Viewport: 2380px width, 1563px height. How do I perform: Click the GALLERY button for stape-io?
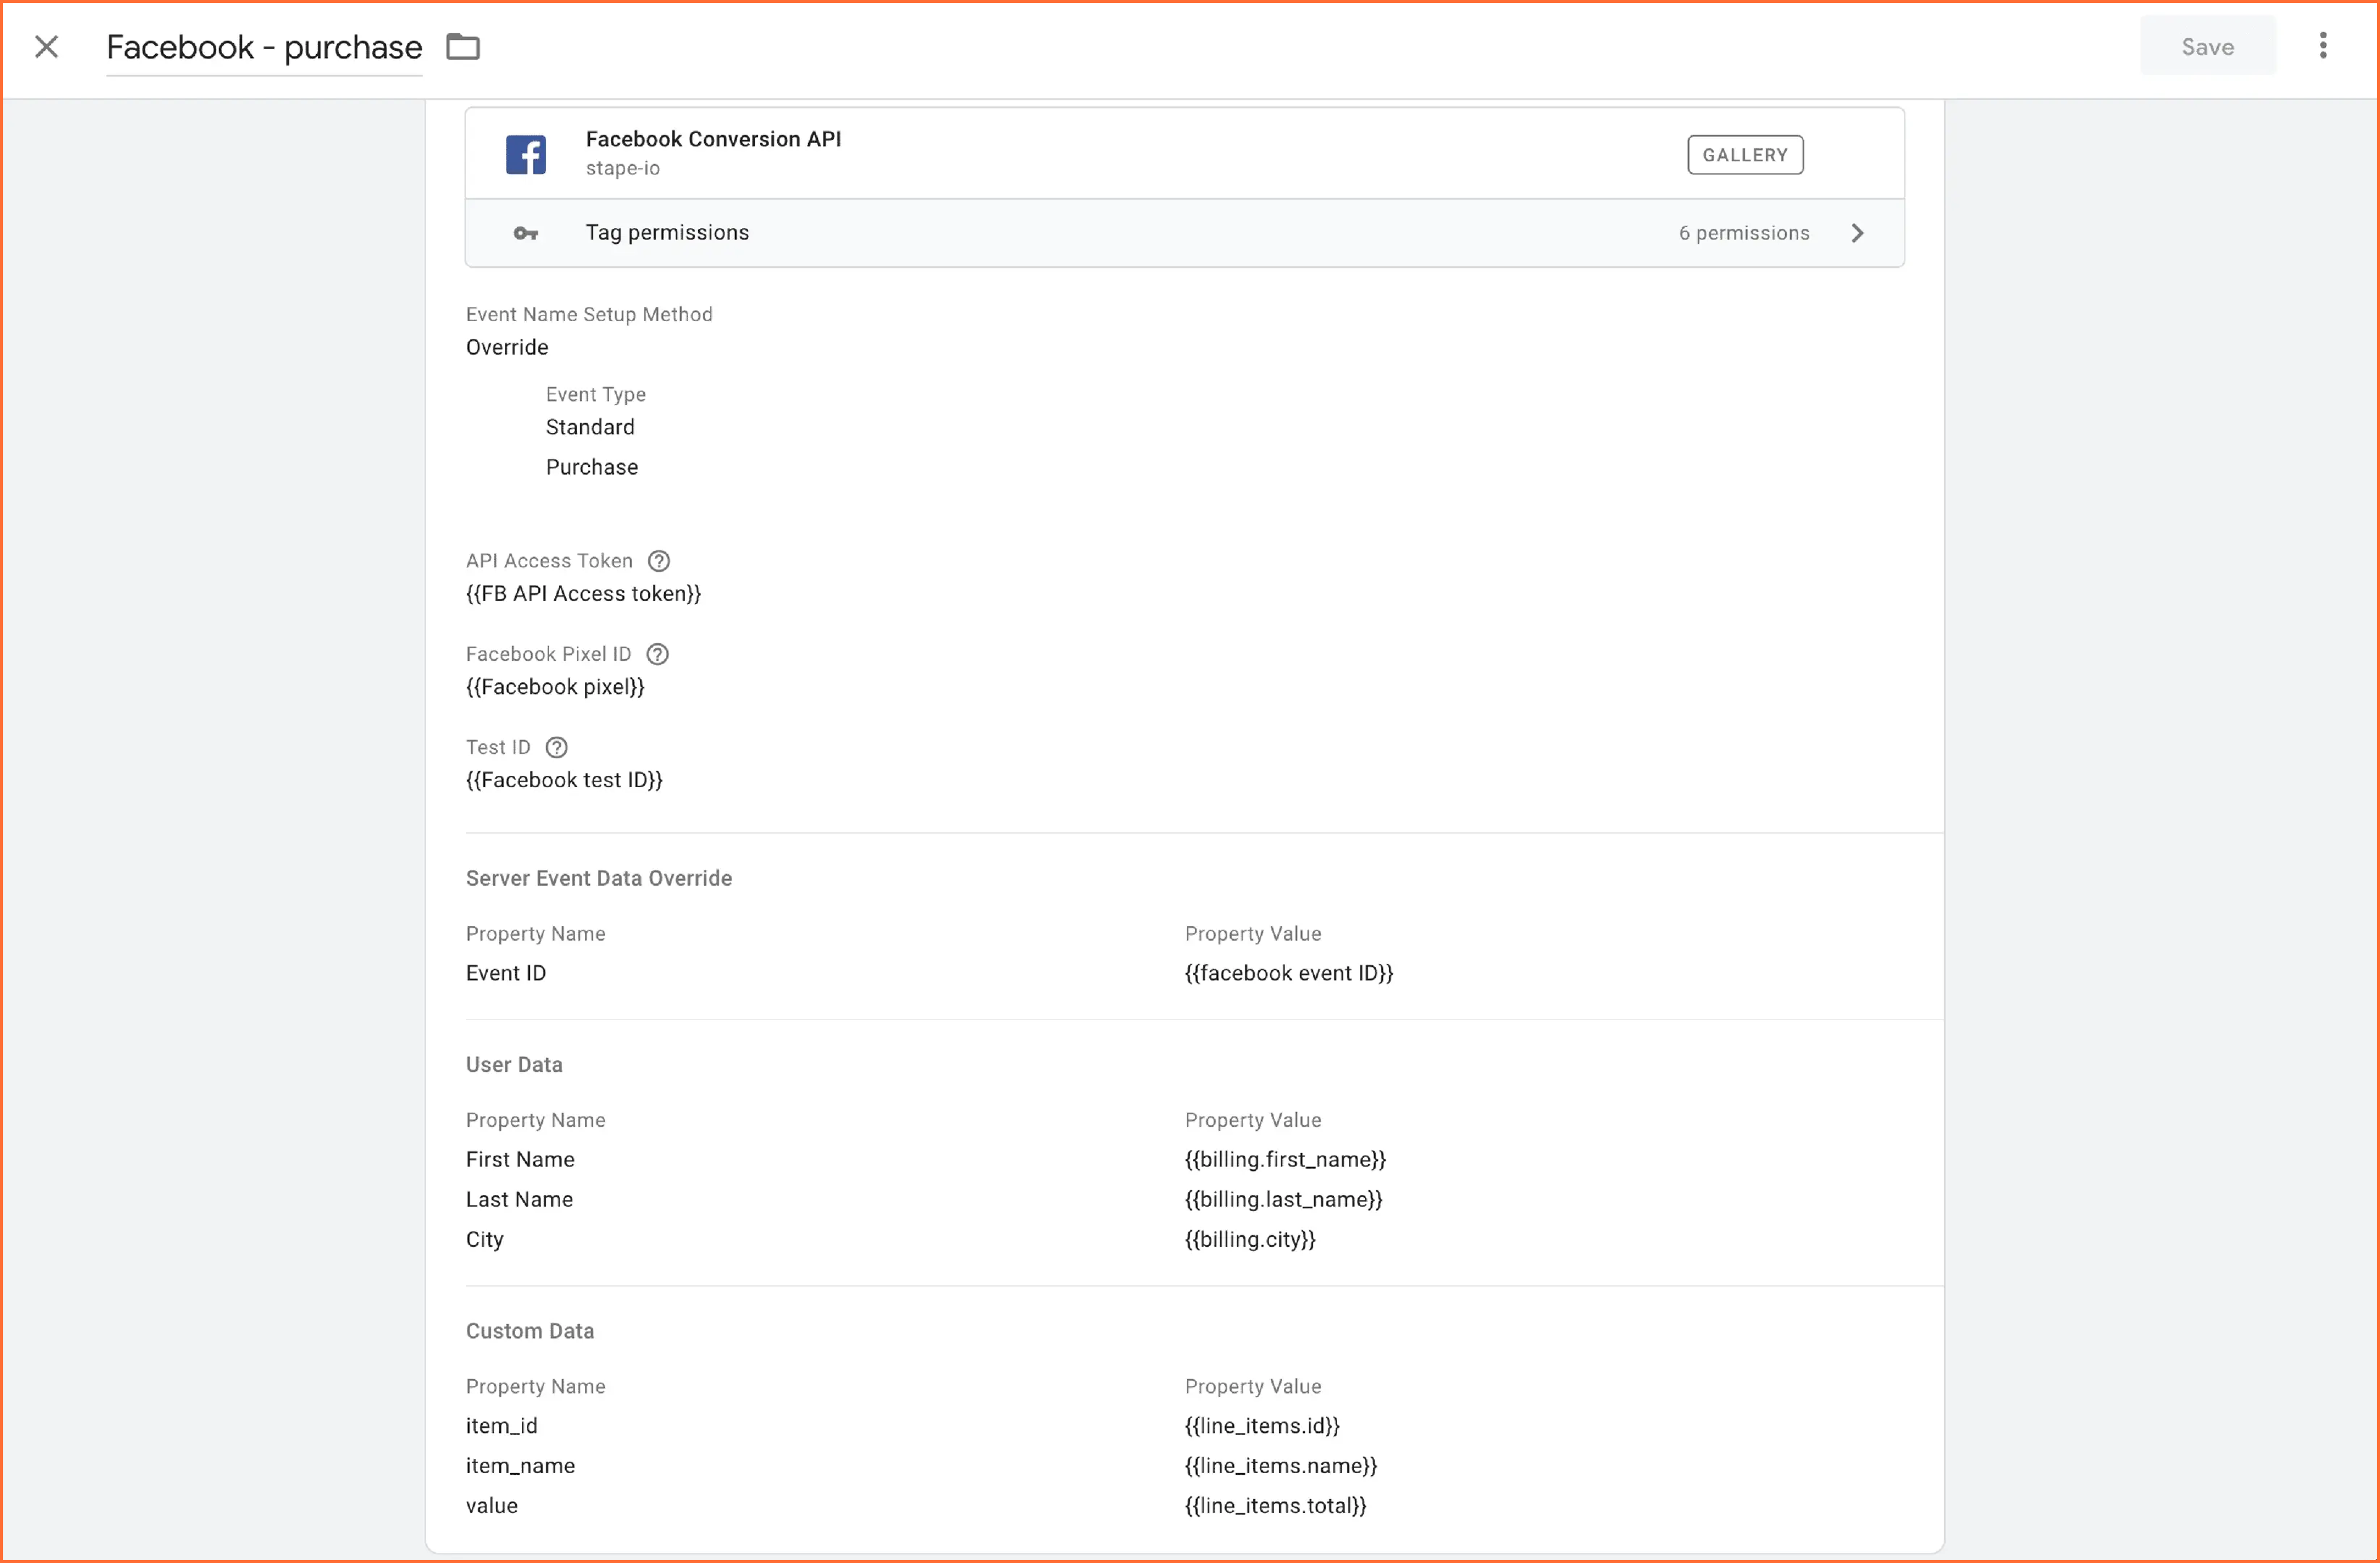click(1745, 155)
